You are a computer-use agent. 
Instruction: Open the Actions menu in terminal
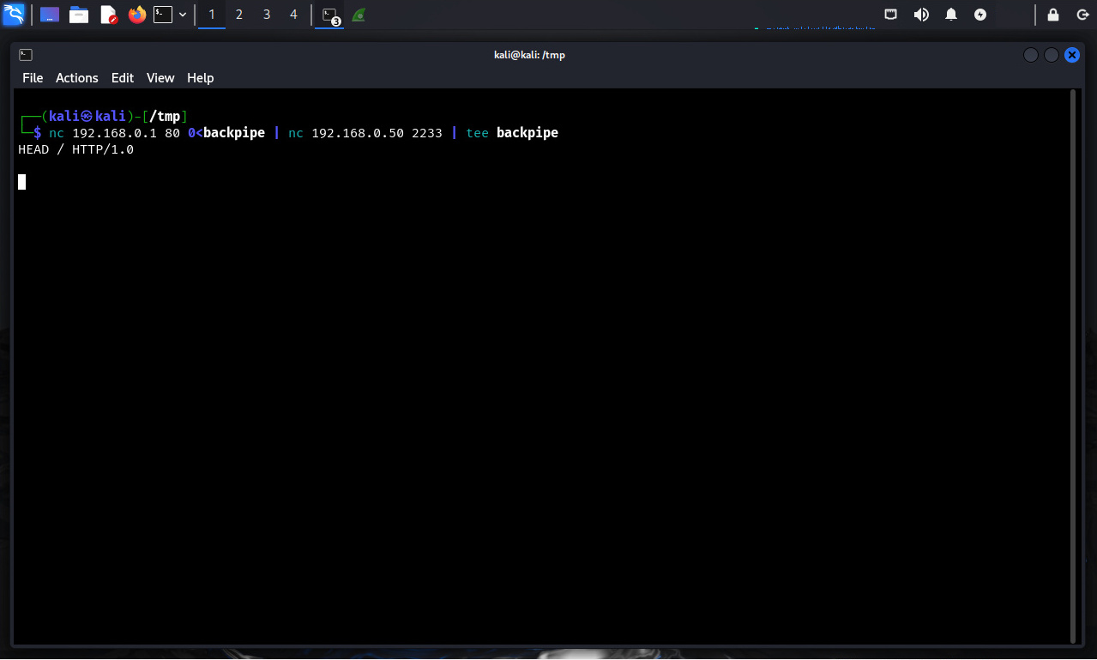(77, 78)
